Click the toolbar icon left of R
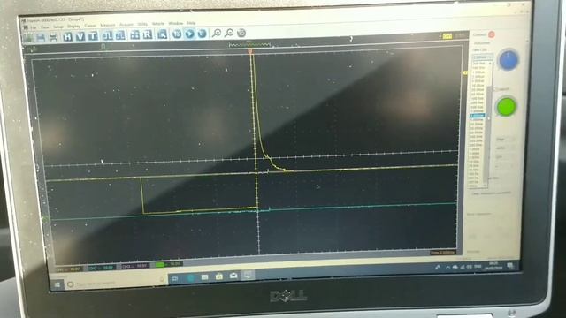 [x=134, y=34]
